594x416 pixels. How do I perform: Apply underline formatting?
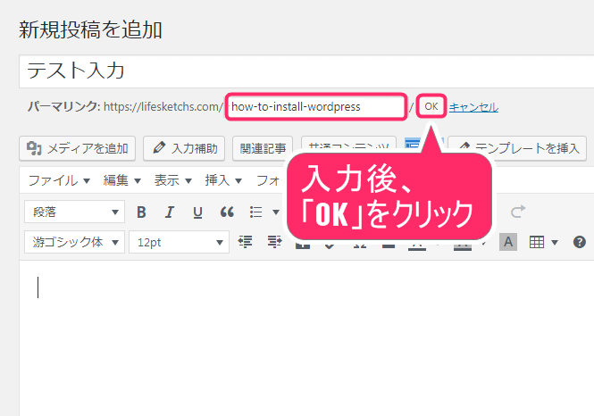(x=197, y=212)
